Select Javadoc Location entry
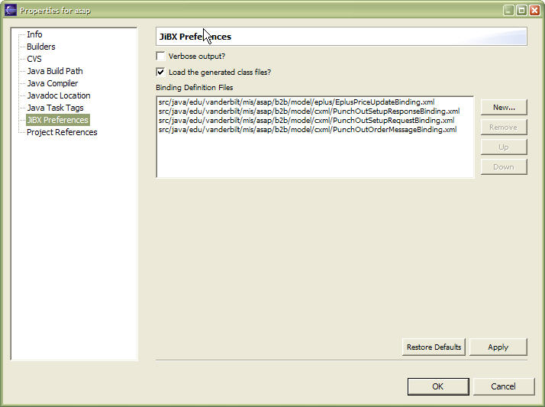Viewport: 545px width, 407px height. pyautogui.click(x=58, y=95)
